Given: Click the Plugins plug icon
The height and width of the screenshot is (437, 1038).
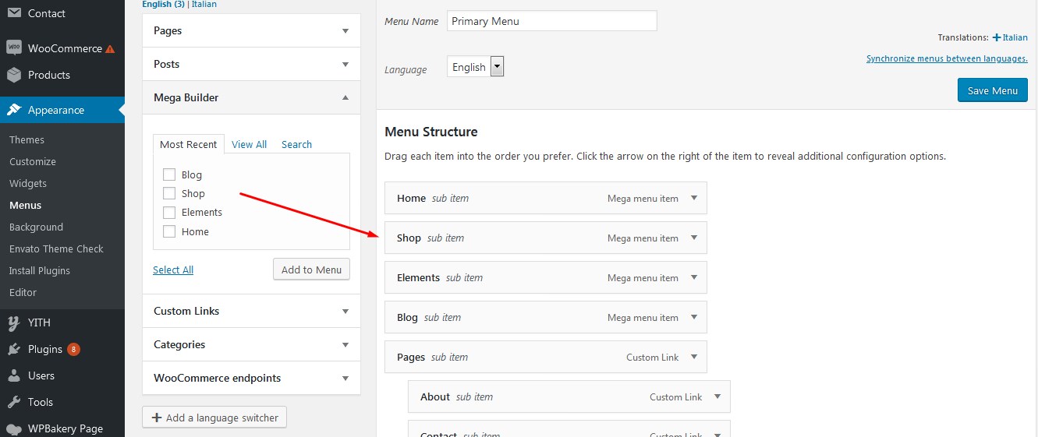Looking at the screenshot, I should point(14,349).
